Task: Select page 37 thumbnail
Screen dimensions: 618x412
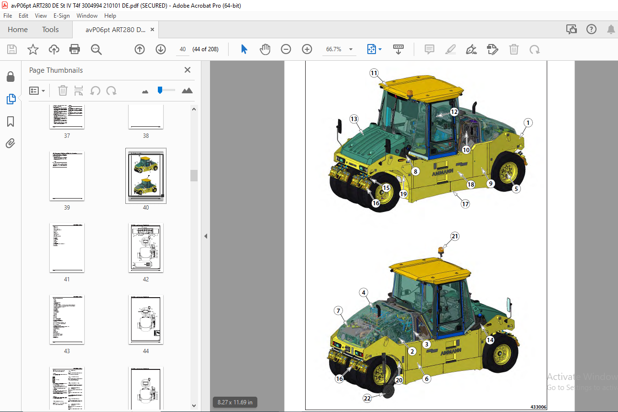Action: click(x=67, y=117)
